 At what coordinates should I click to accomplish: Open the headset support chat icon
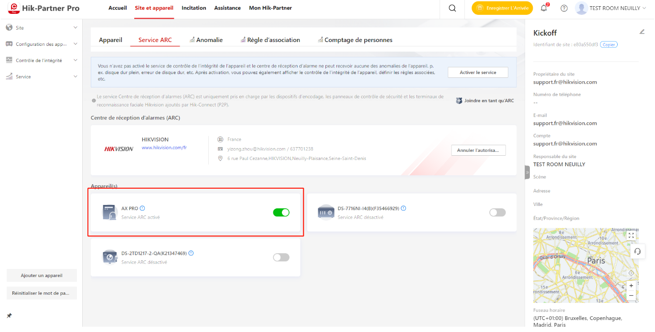point(637,251)
